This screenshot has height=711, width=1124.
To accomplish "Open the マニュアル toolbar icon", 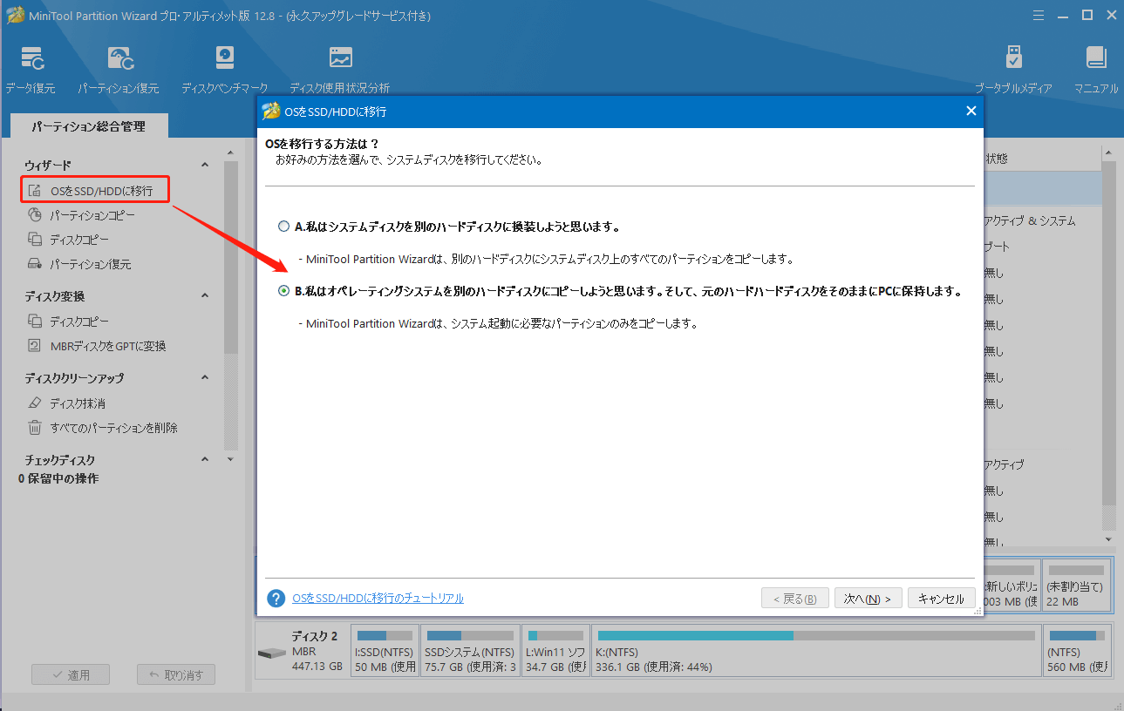I will coord(1096,58).
